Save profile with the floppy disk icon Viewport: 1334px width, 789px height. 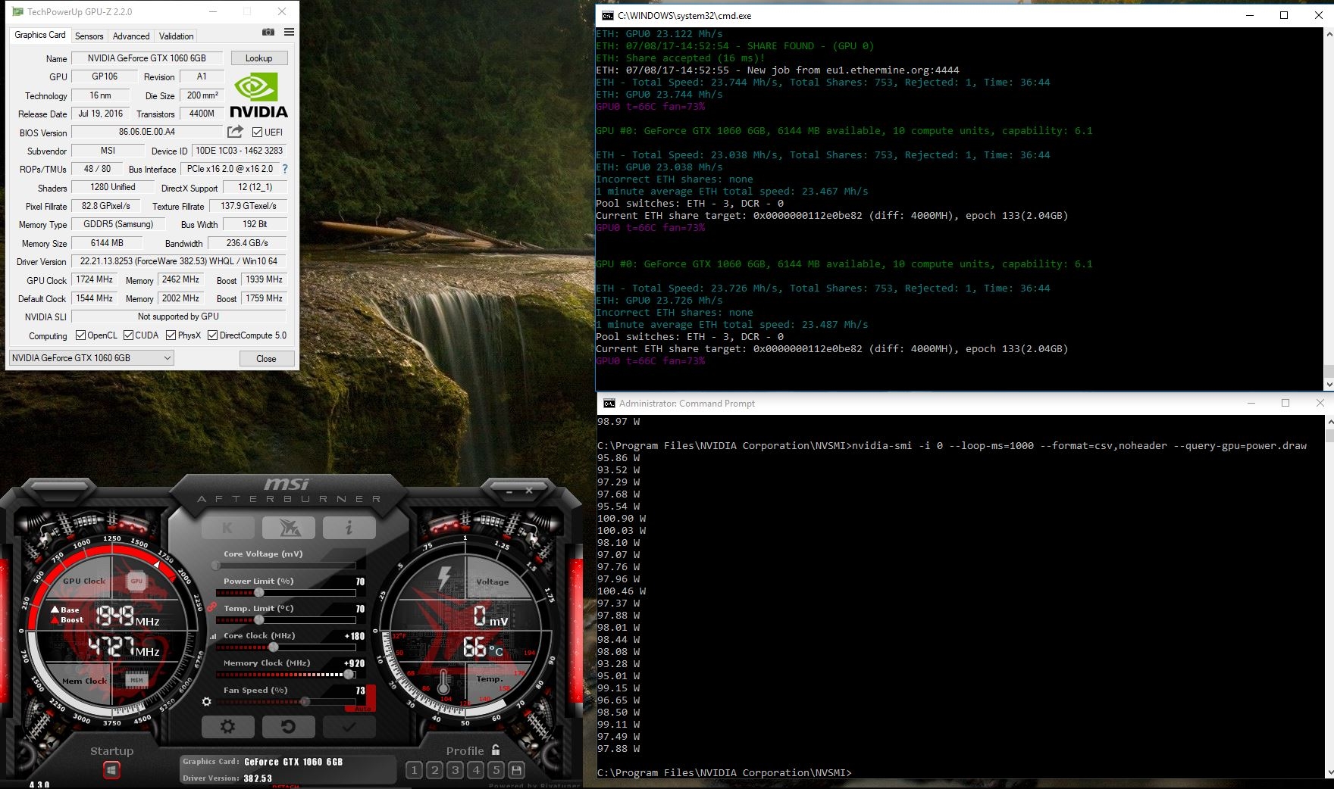pyautogui.click(x=517, y=770)
